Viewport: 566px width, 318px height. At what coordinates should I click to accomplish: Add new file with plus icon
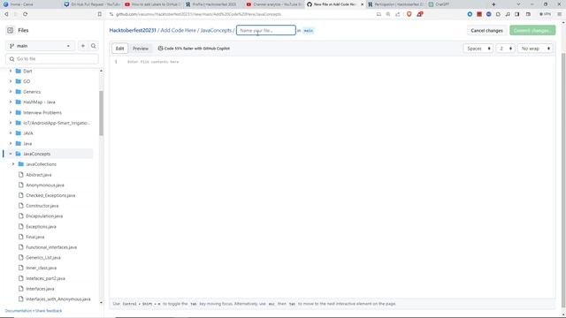click(83, 46)
